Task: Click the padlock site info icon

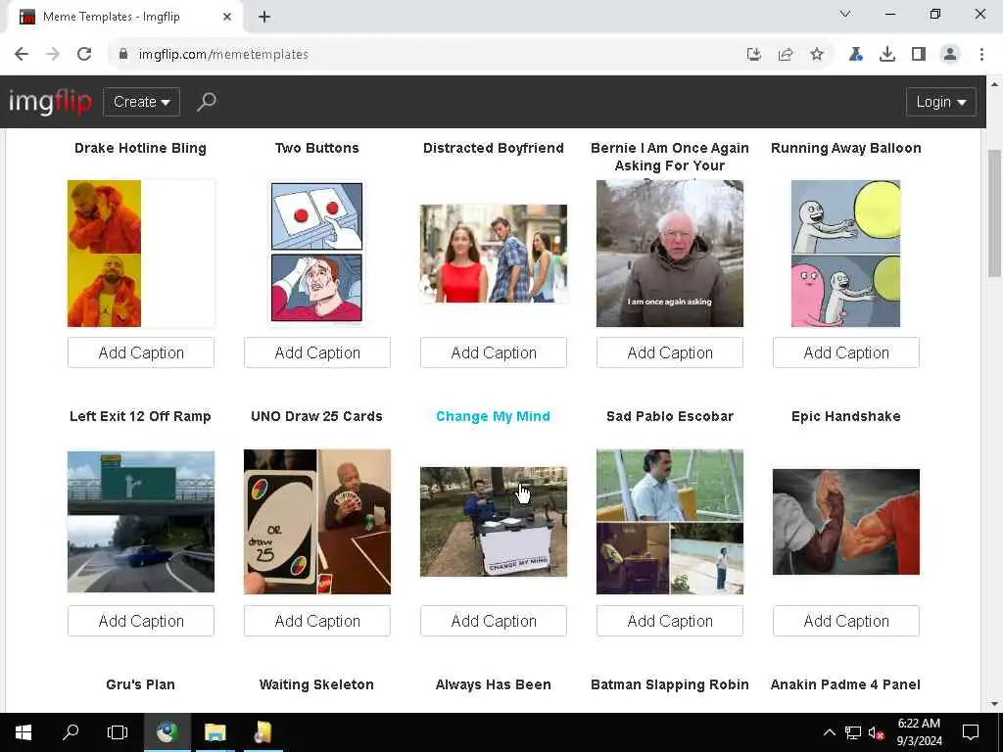Action: click(x=123, y=55)
